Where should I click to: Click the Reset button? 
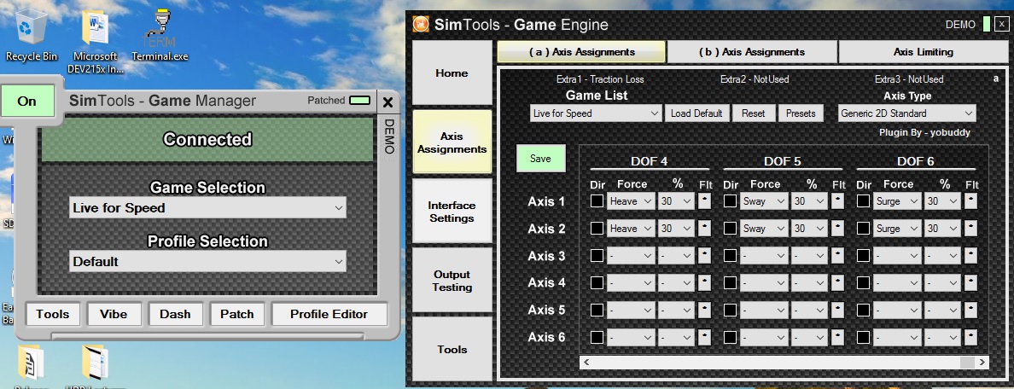pos(754,113)
